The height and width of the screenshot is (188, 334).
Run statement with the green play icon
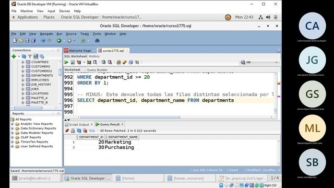point(66,62)
